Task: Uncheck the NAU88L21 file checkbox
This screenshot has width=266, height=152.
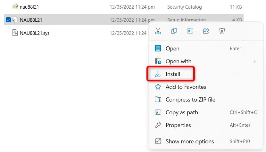Action: click(8, 20)
